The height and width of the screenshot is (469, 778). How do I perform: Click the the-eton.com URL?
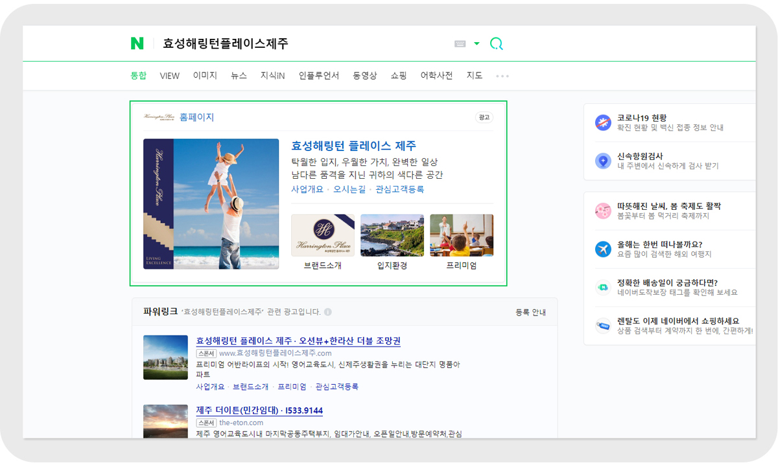coord(241,422)
